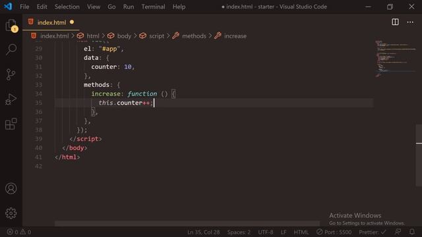Open the Selection menu
422x237 pixels.
[67, 7]
